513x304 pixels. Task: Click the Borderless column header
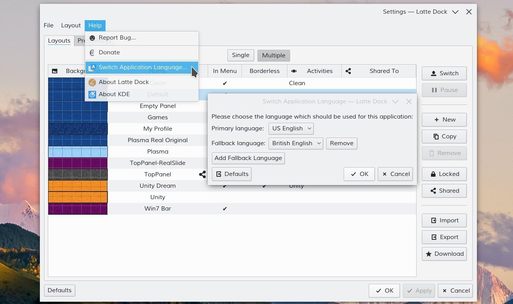265,71
